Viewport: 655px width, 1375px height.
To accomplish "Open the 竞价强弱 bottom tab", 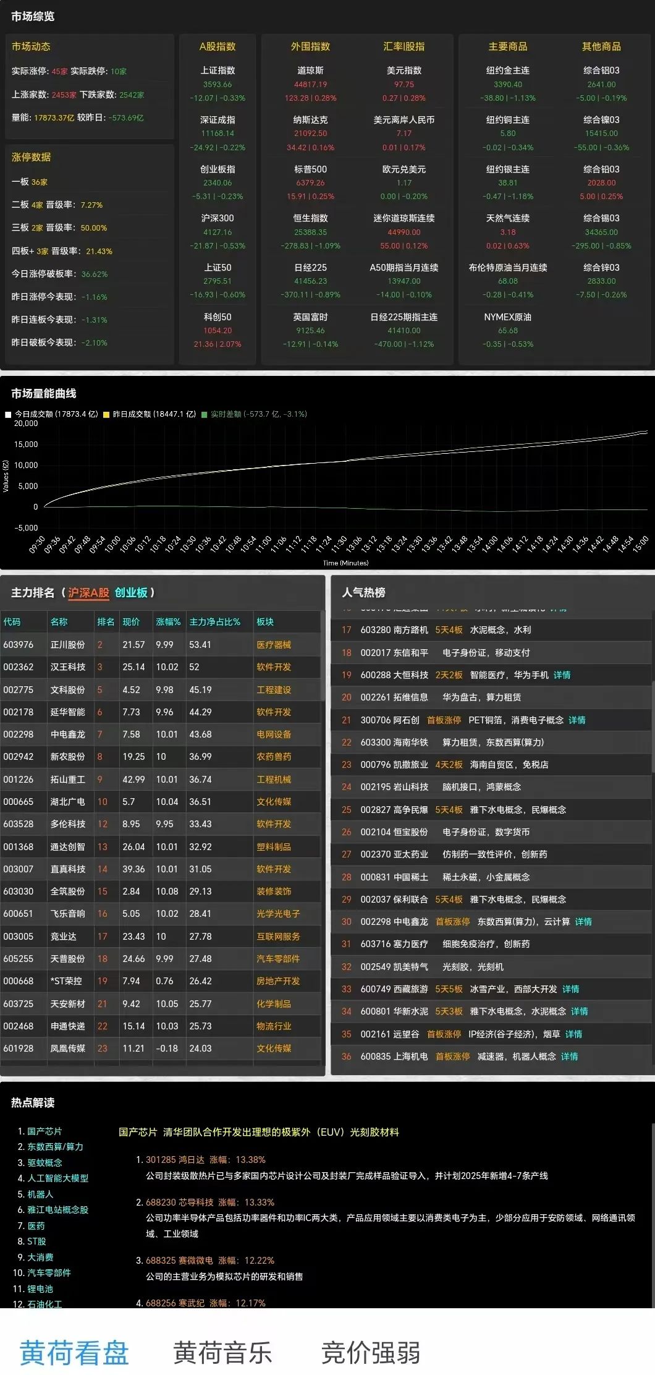I will coord(371,1352).
